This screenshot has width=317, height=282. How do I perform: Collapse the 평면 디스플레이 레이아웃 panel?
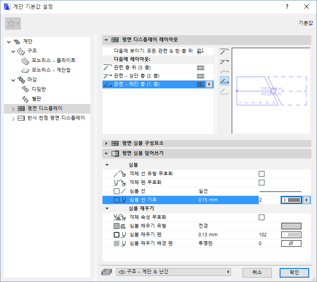[x=106, y=40]
